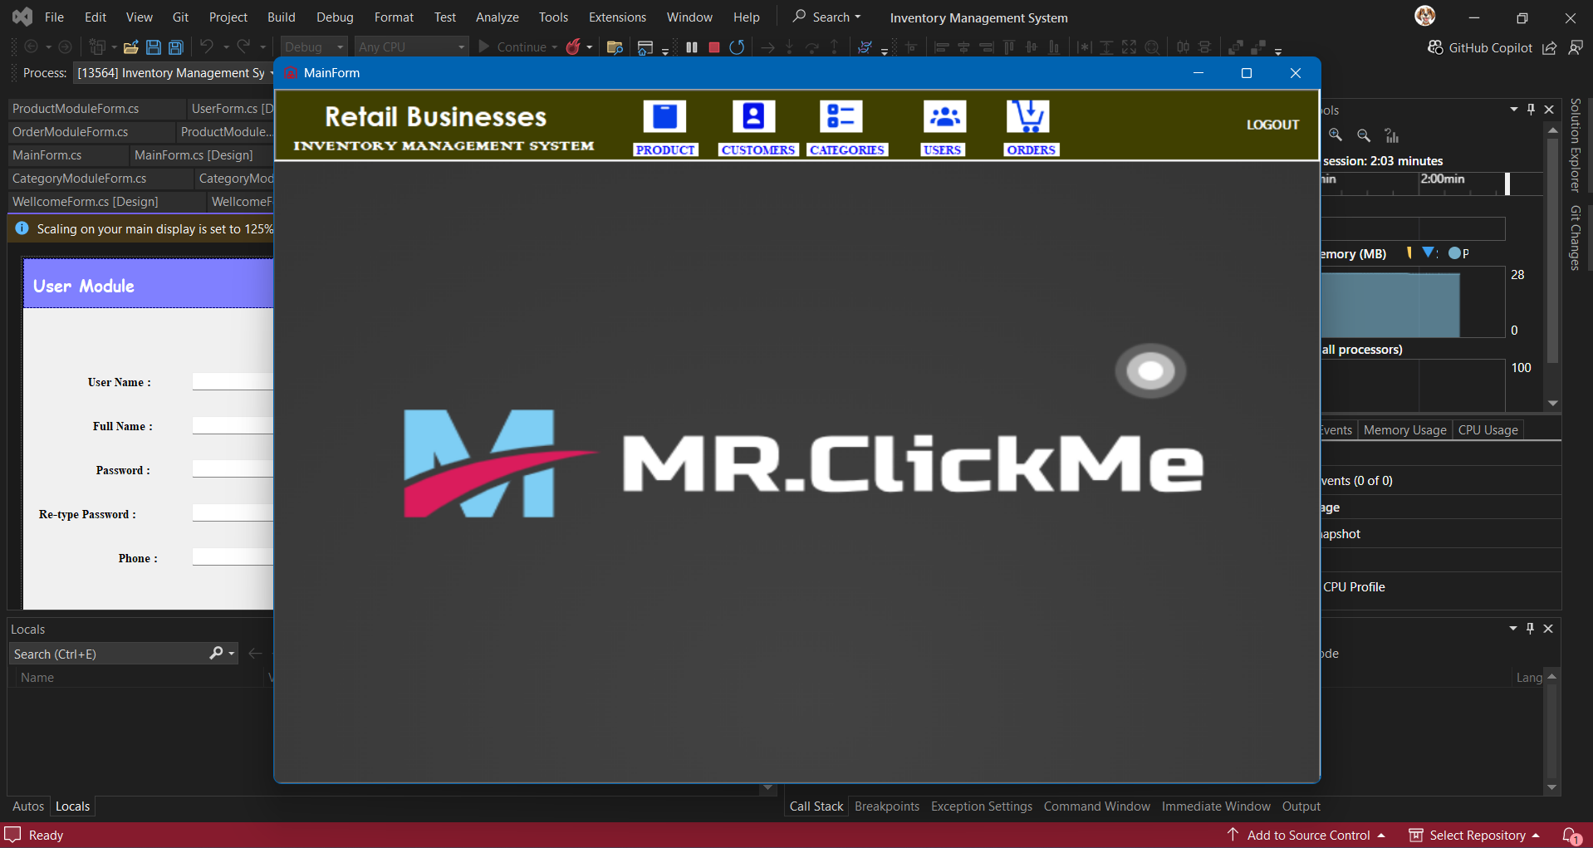
Task: Expand the Continue button dropdown arrow
Action: (555, 47)
